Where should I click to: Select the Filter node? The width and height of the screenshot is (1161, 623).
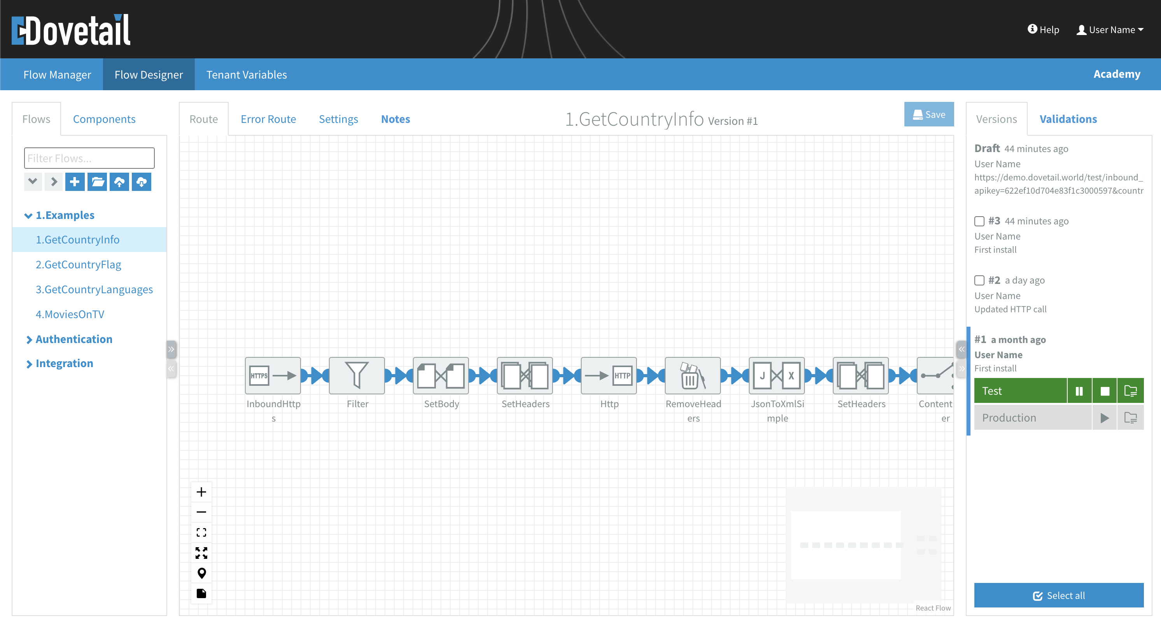(357, 376)
